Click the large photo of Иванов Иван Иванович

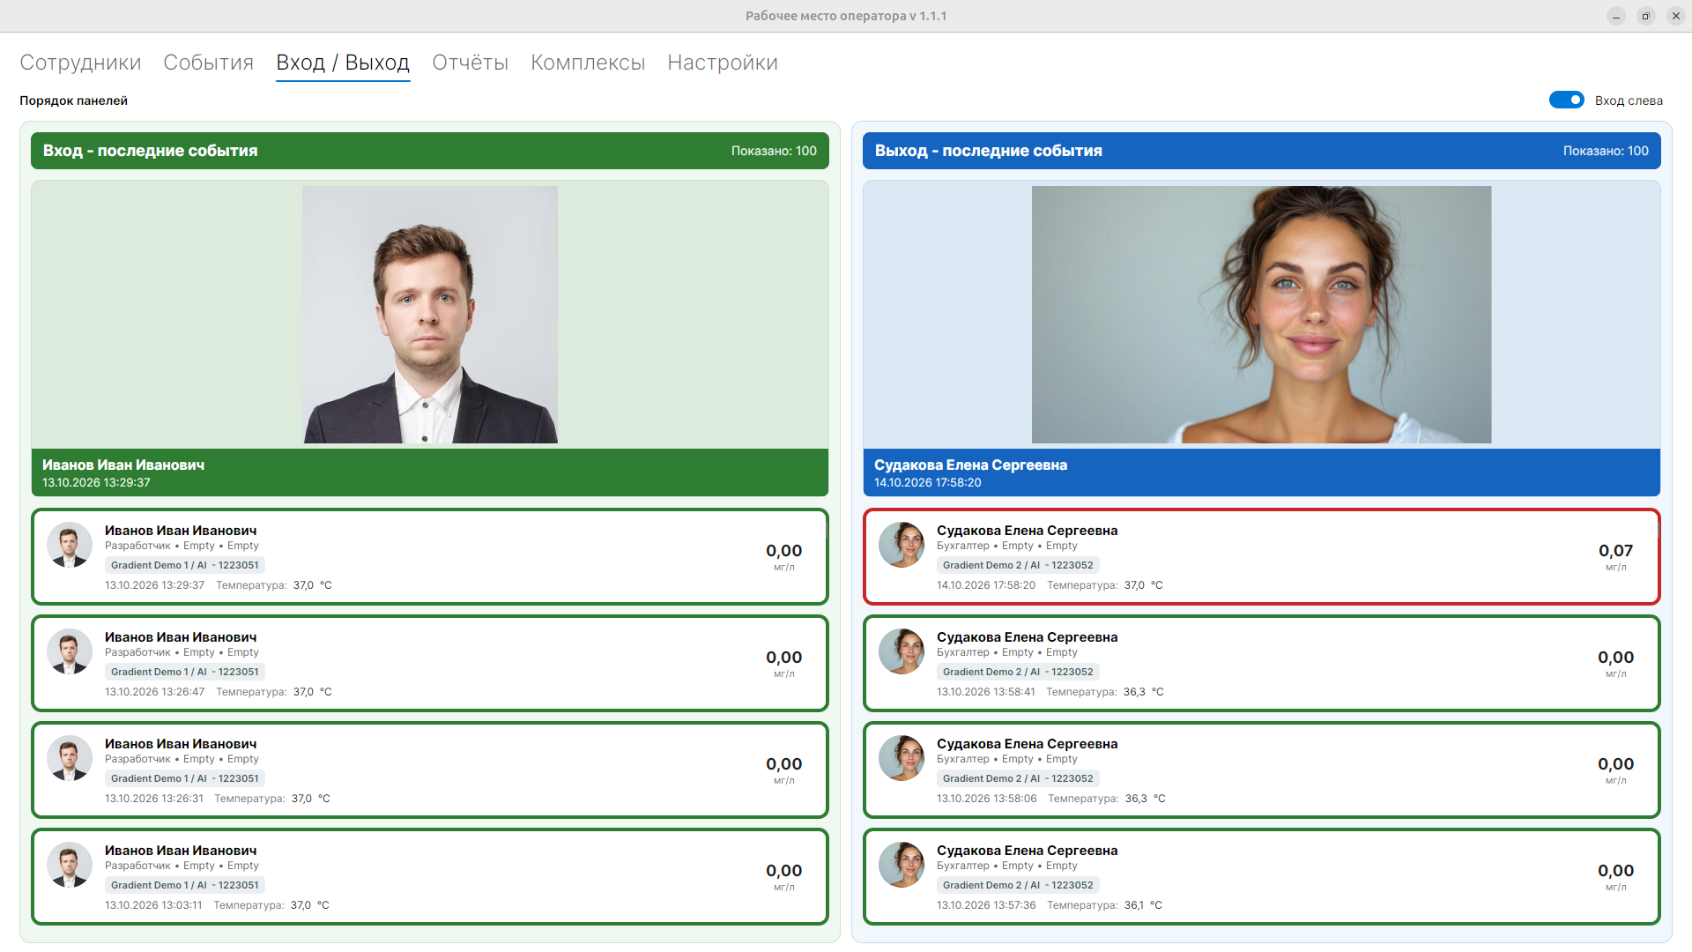[x=430, y=315]
